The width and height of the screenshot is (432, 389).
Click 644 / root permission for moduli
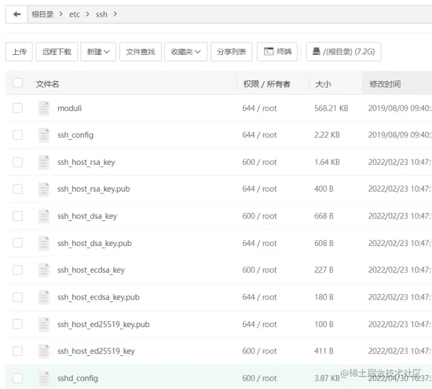[260, 108]
